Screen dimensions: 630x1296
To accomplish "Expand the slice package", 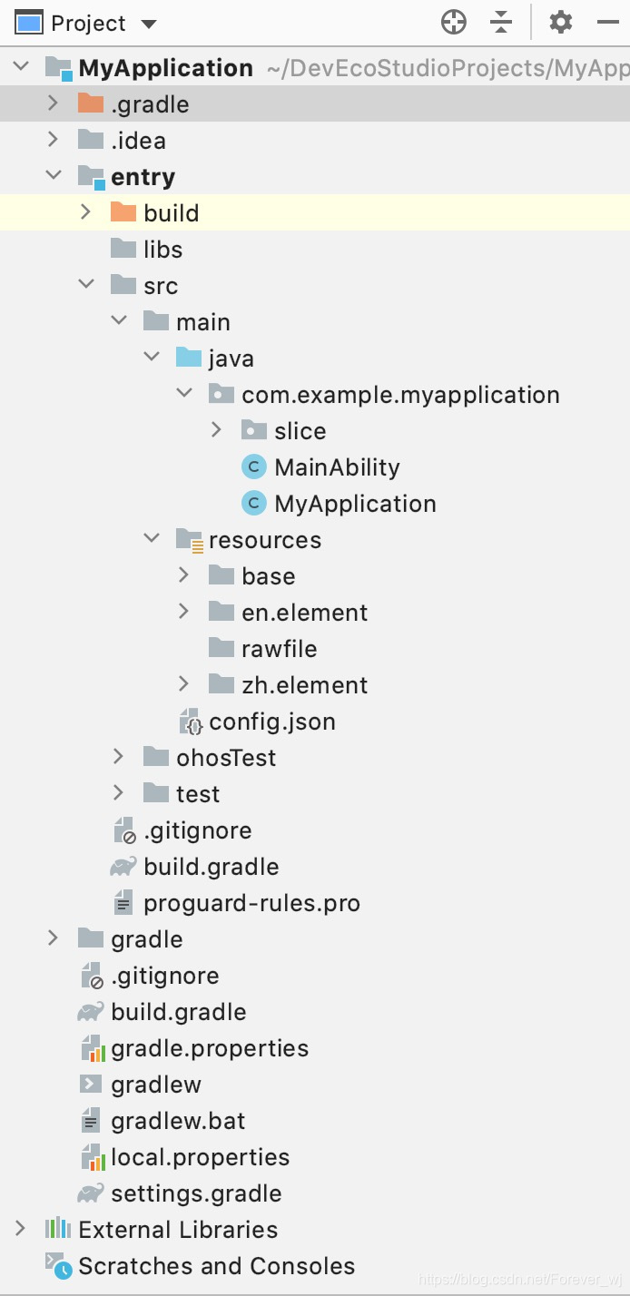I will pos(217,431).
